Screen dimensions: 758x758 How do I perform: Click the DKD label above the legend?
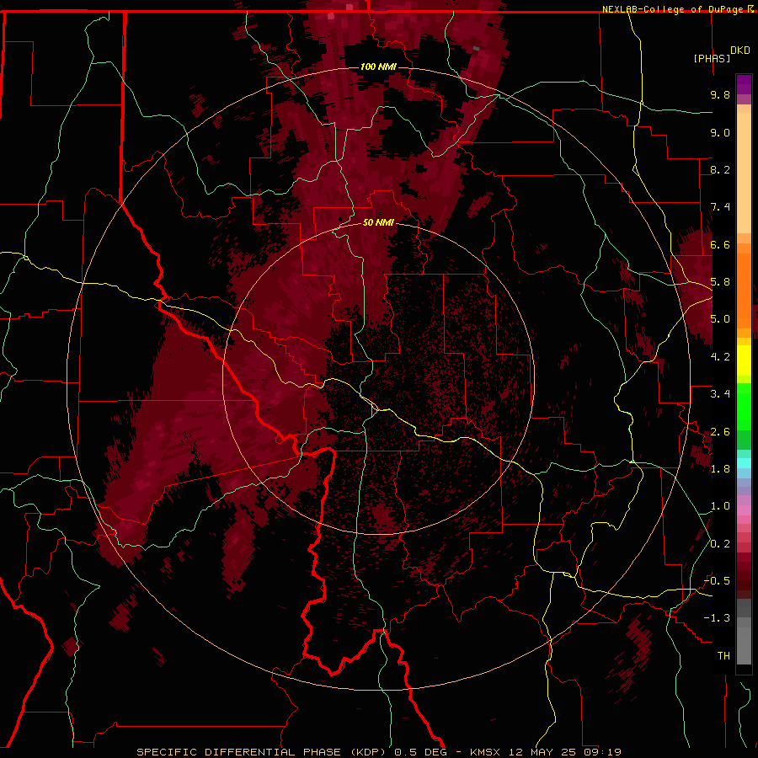pos(740,51)
